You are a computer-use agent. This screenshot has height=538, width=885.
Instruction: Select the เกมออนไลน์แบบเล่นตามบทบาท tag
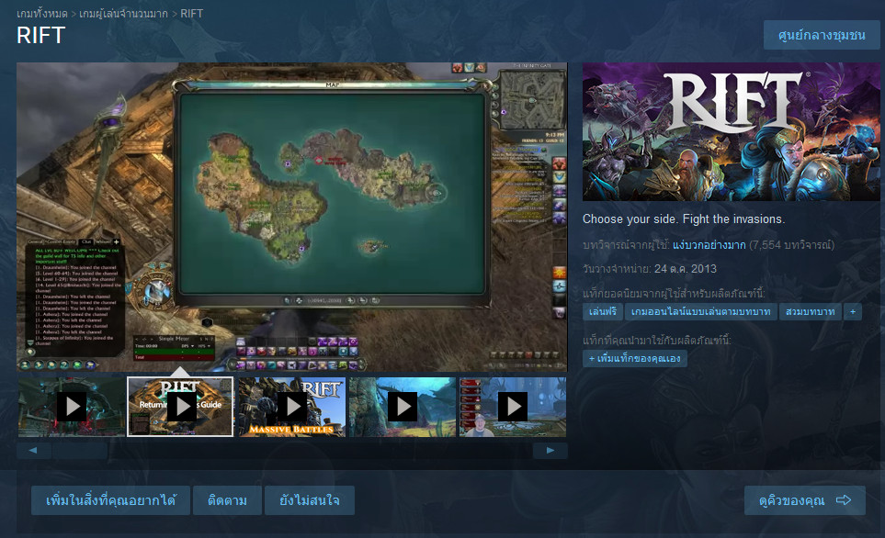point(700,312)
